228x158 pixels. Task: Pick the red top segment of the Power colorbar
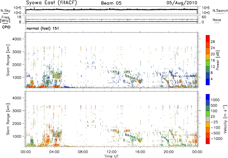coord(208,39)
